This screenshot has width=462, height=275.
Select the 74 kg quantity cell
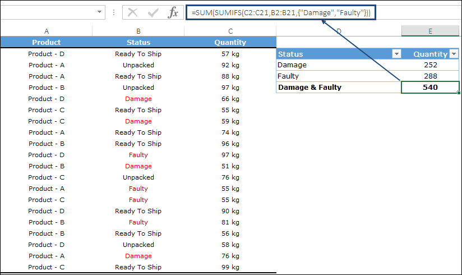pos(230,132)
